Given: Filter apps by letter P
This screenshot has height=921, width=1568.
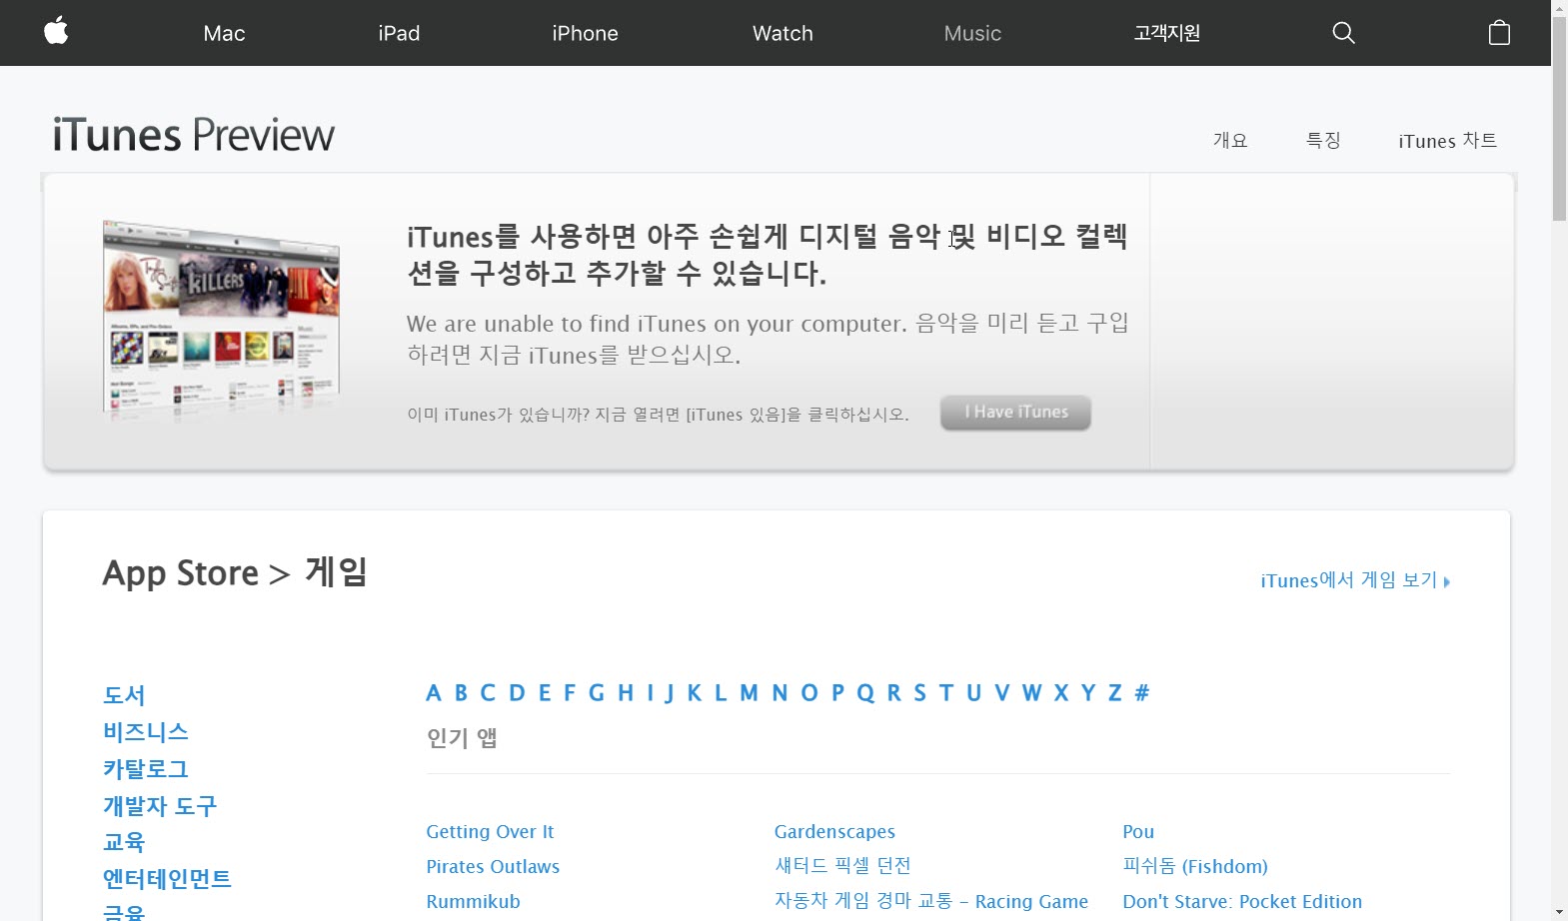Looking at the screenshot, I should pyautogui.click(x=838, y=693).
